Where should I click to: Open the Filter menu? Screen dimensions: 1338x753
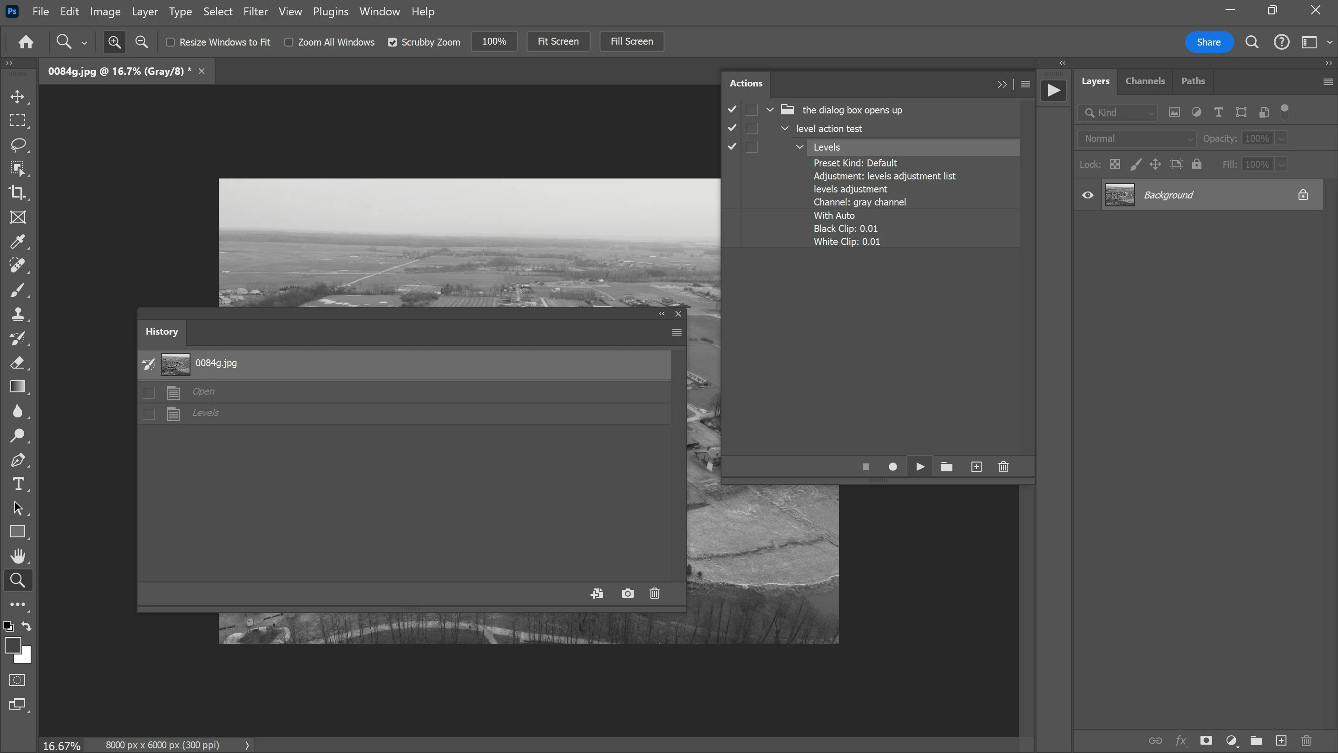pyautogui.click(x=255, y=12)
